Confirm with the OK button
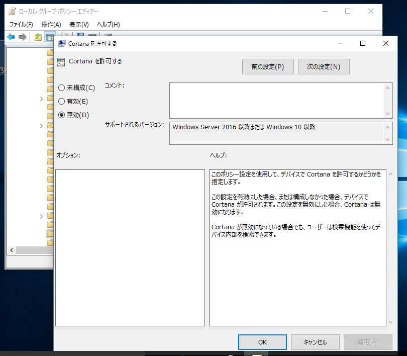The width and height of the screenshot is (407, 356). (x=262, y=342)
